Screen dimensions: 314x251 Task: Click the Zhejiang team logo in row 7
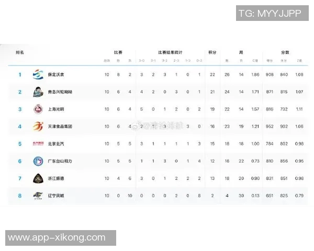pos(38,178)
